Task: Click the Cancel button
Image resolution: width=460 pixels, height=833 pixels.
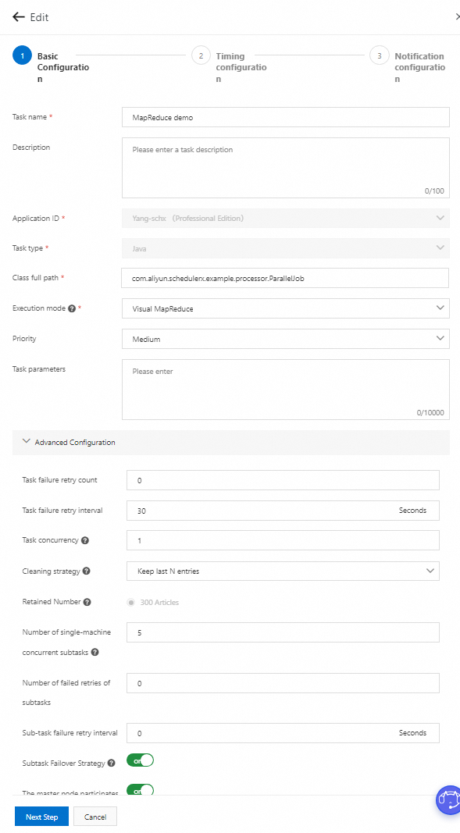Action: point(94,816)
